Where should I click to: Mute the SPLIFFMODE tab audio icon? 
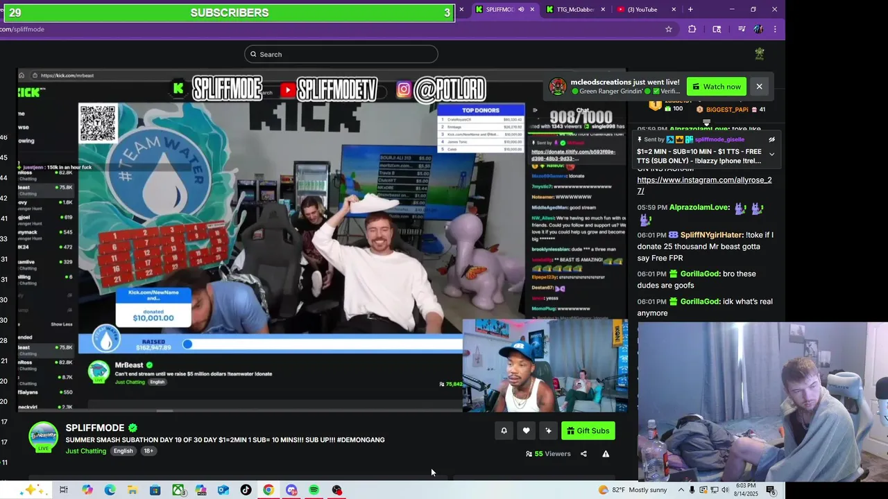click(x=521, y=10)
